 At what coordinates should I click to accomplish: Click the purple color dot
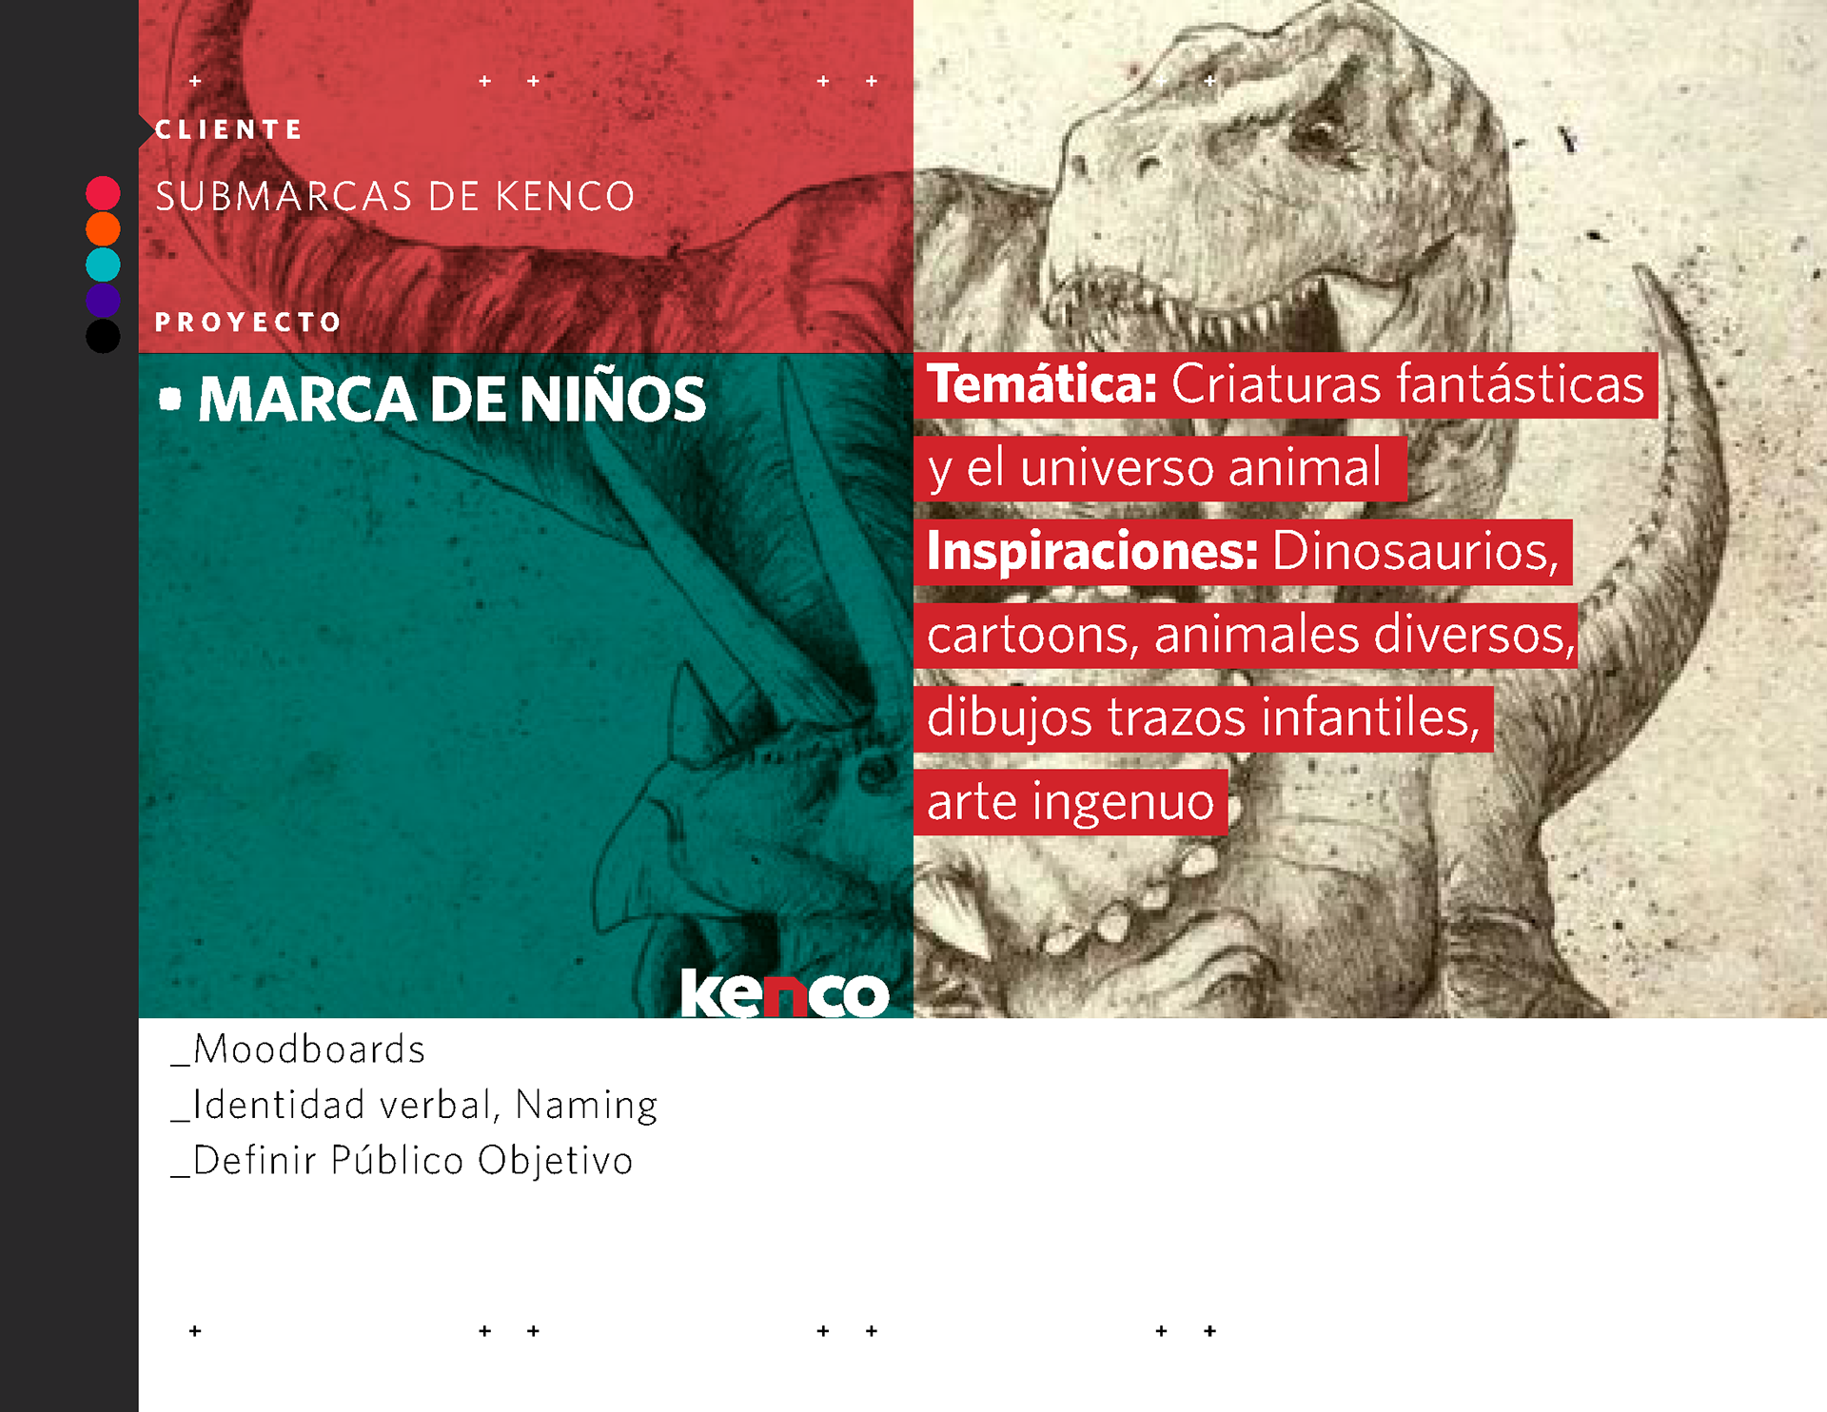point(103,301)
